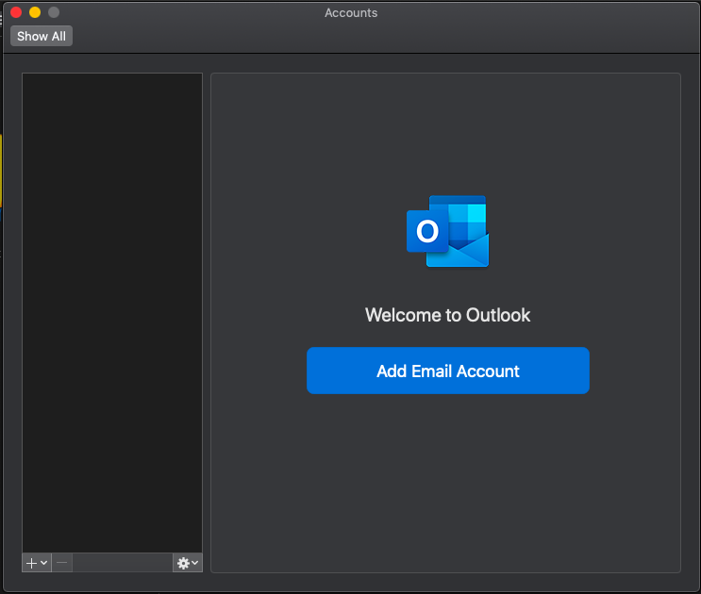This screenshot has width=701, height=594.
Task: Close the Accounts window with red button
Action: tap(16, 12)
